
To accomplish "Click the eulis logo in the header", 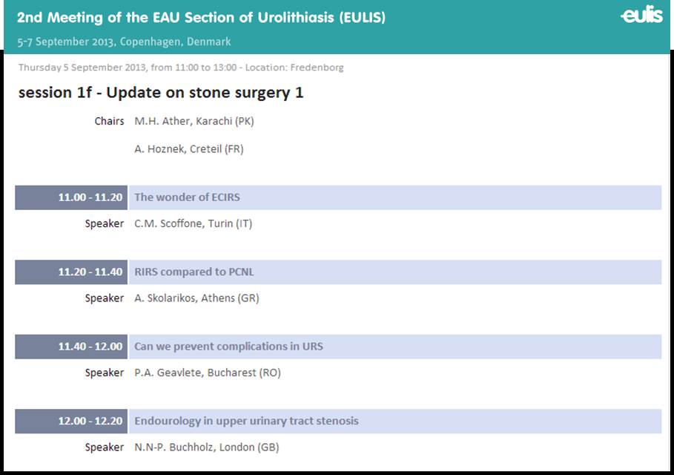I will [x=641, y=15].
